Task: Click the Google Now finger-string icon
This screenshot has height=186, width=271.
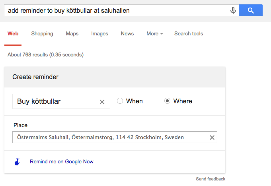Action: point(17,162)
